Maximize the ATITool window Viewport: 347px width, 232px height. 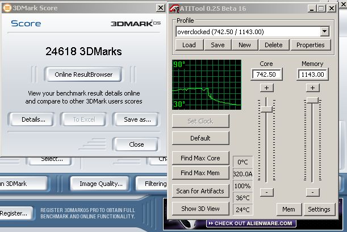click(321, 9)
